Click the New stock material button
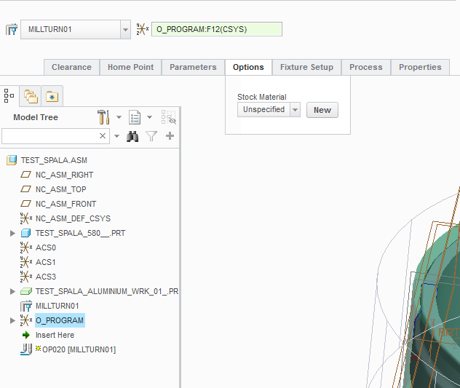 (x=322, y=110)
